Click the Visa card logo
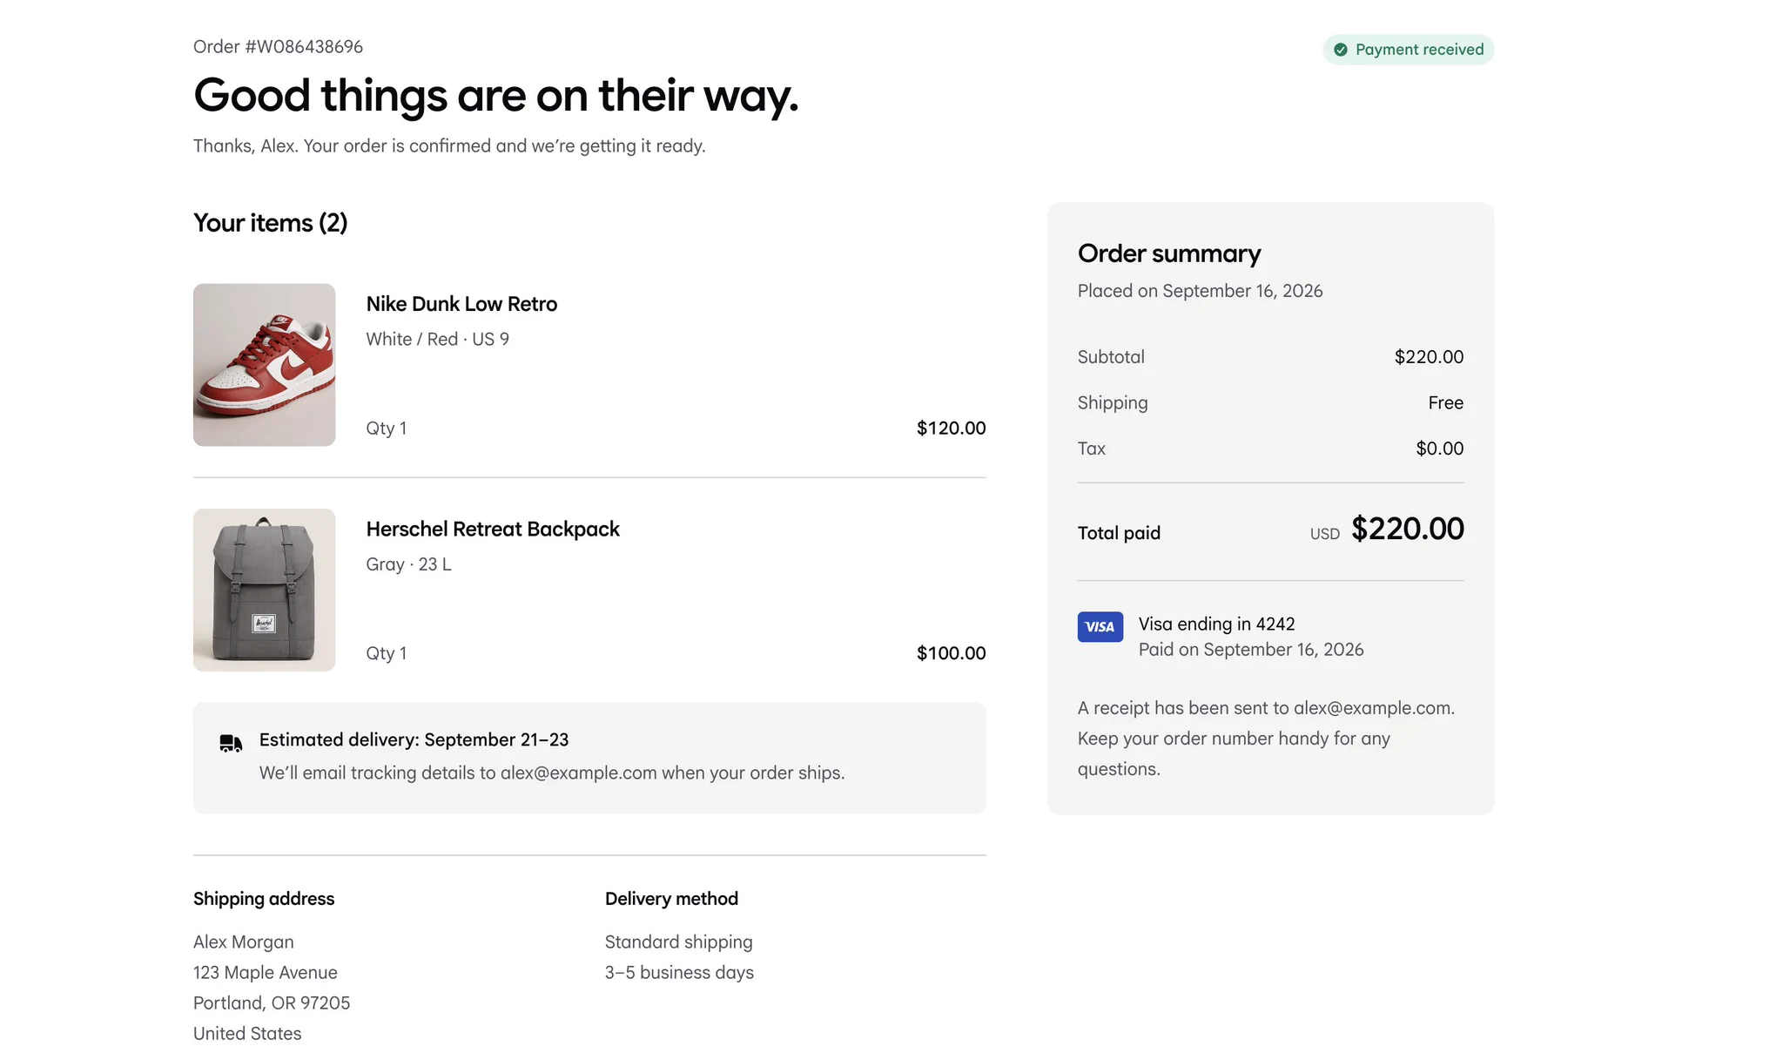The height and width of the screenshot is (1053, 1783). click(1100, 627)
